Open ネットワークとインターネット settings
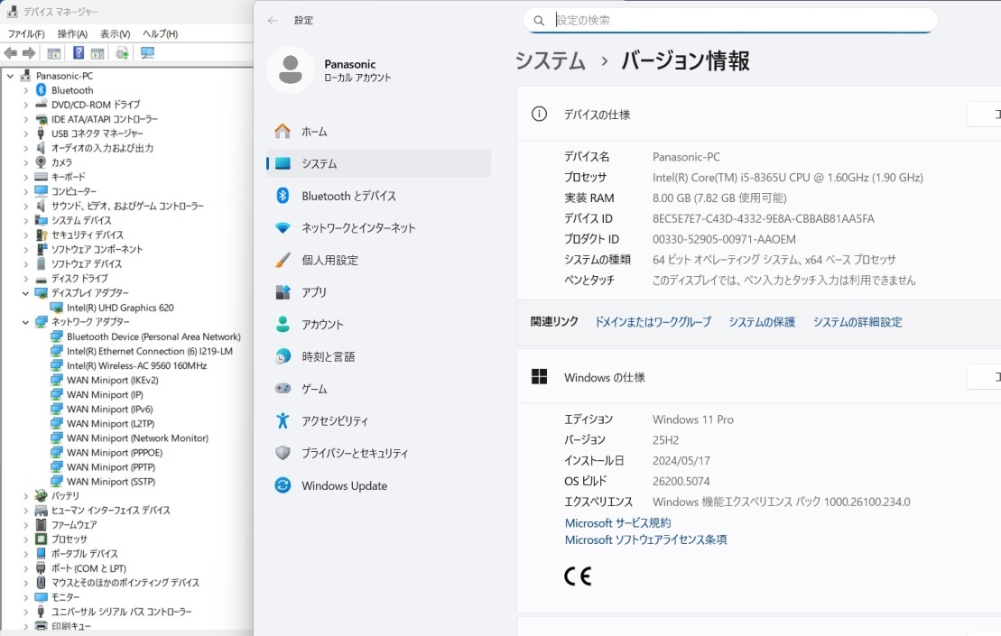The image size is (1001, 636). tap(358, 228)
